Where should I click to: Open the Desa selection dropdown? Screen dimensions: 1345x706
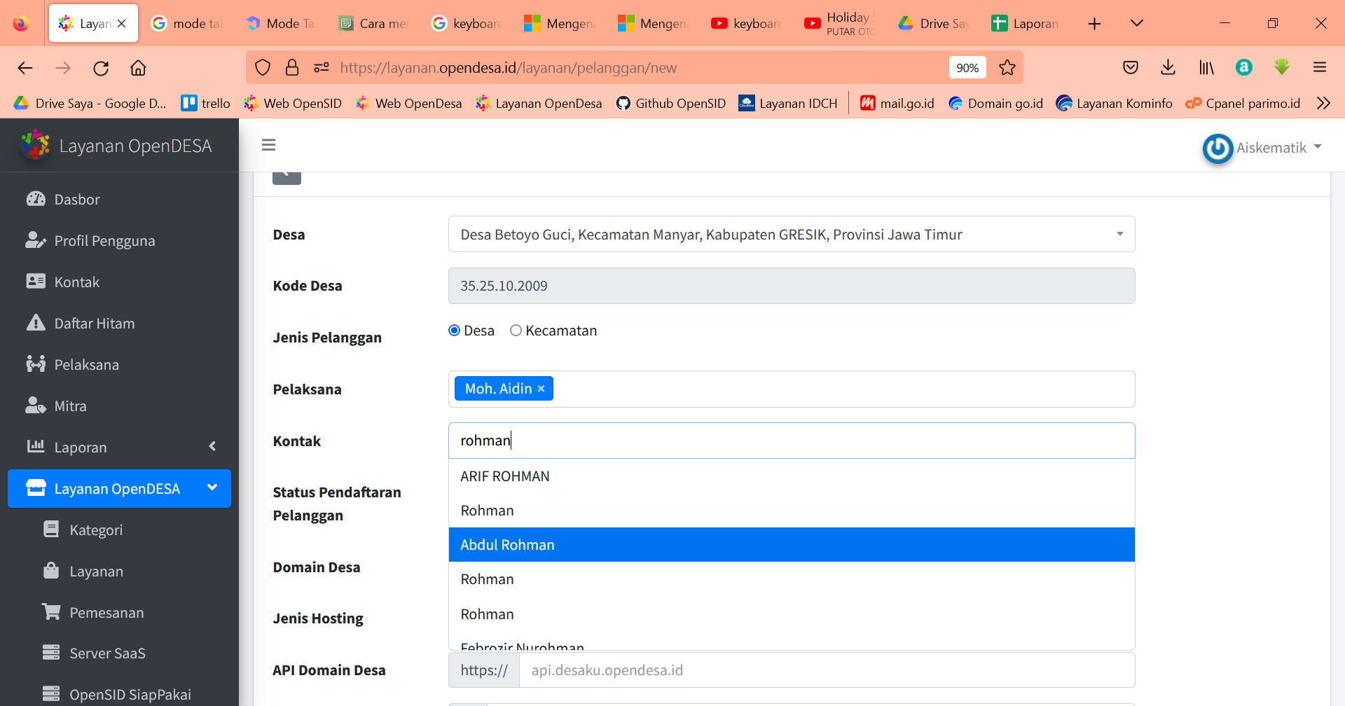[1119, 234]
